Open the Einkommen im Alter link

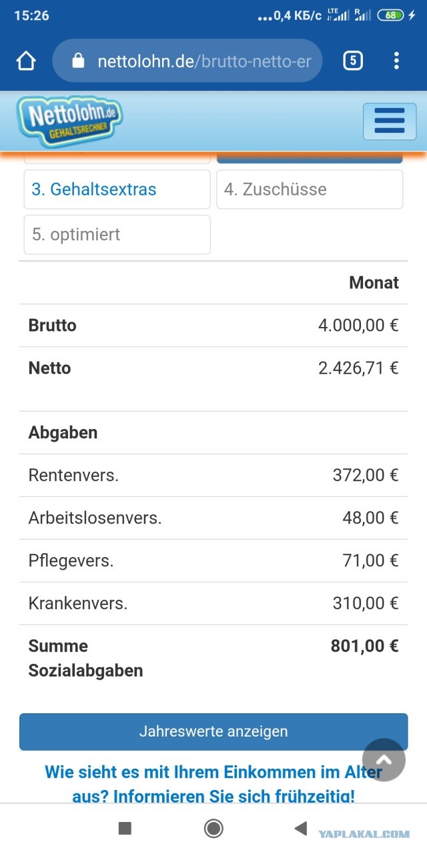coord(213,784)
